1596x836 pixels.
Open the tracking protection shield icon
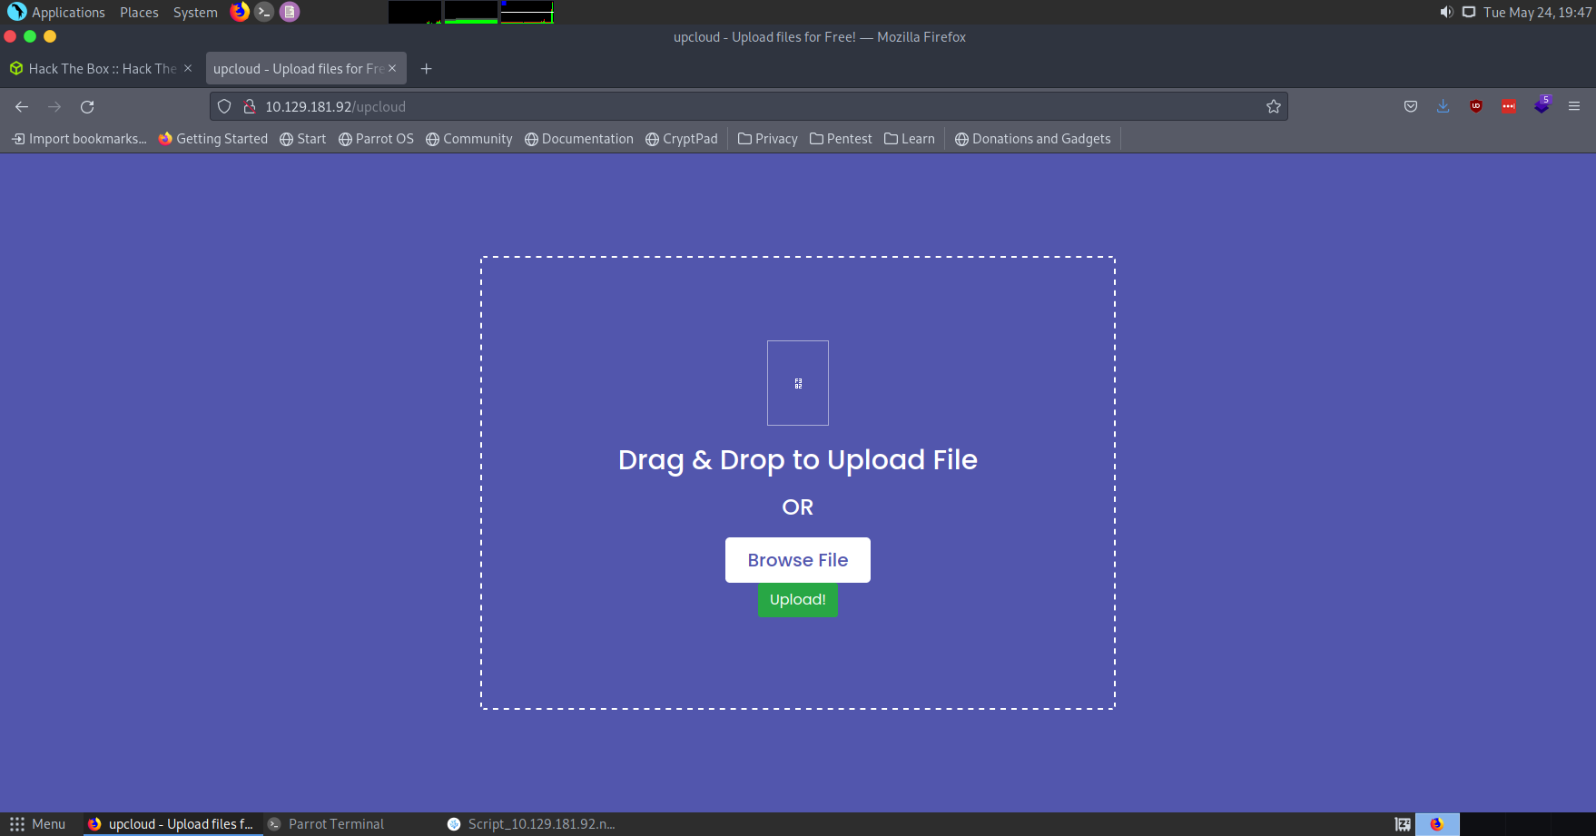click(x=224, y=106)
